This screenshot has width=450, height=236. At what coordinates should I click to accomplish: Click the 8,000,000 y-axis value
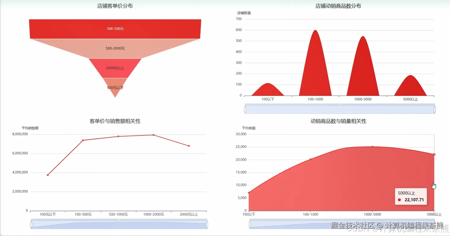[x=20, y=134]
